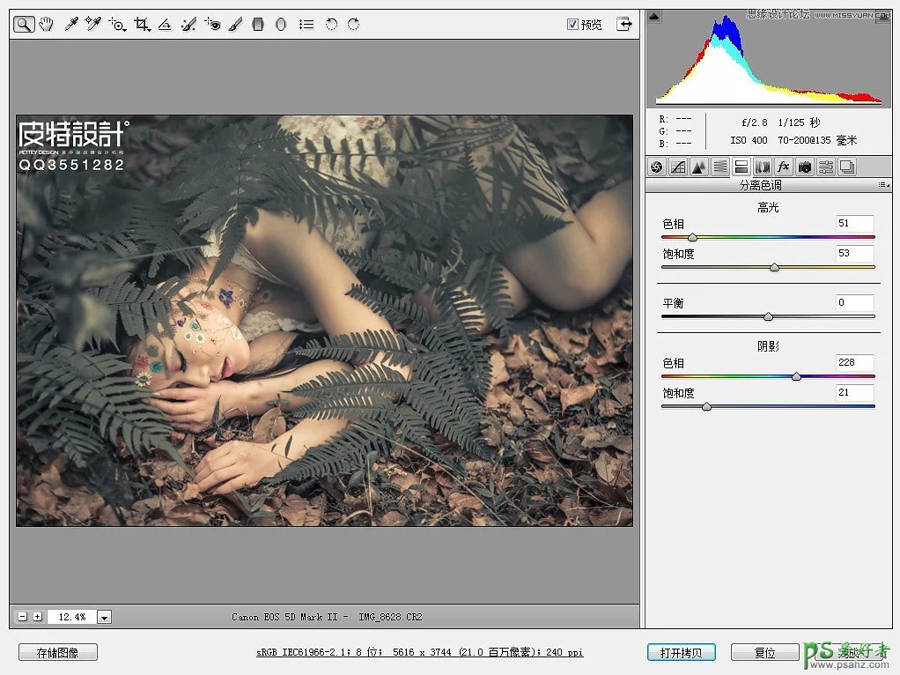
Task: Select the Hand tool
Action: (x=47, y=25)
